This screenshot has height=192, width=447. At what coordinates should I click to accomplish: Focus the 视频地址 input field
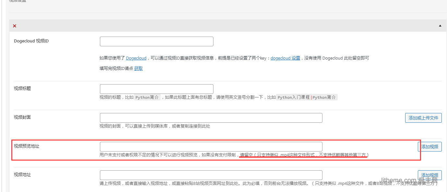[211, 175]
